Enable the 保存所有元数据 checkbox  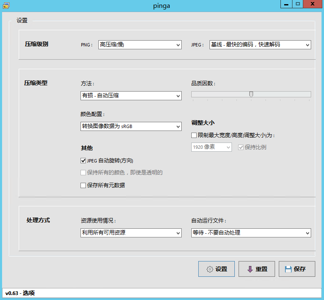(83, 186)
